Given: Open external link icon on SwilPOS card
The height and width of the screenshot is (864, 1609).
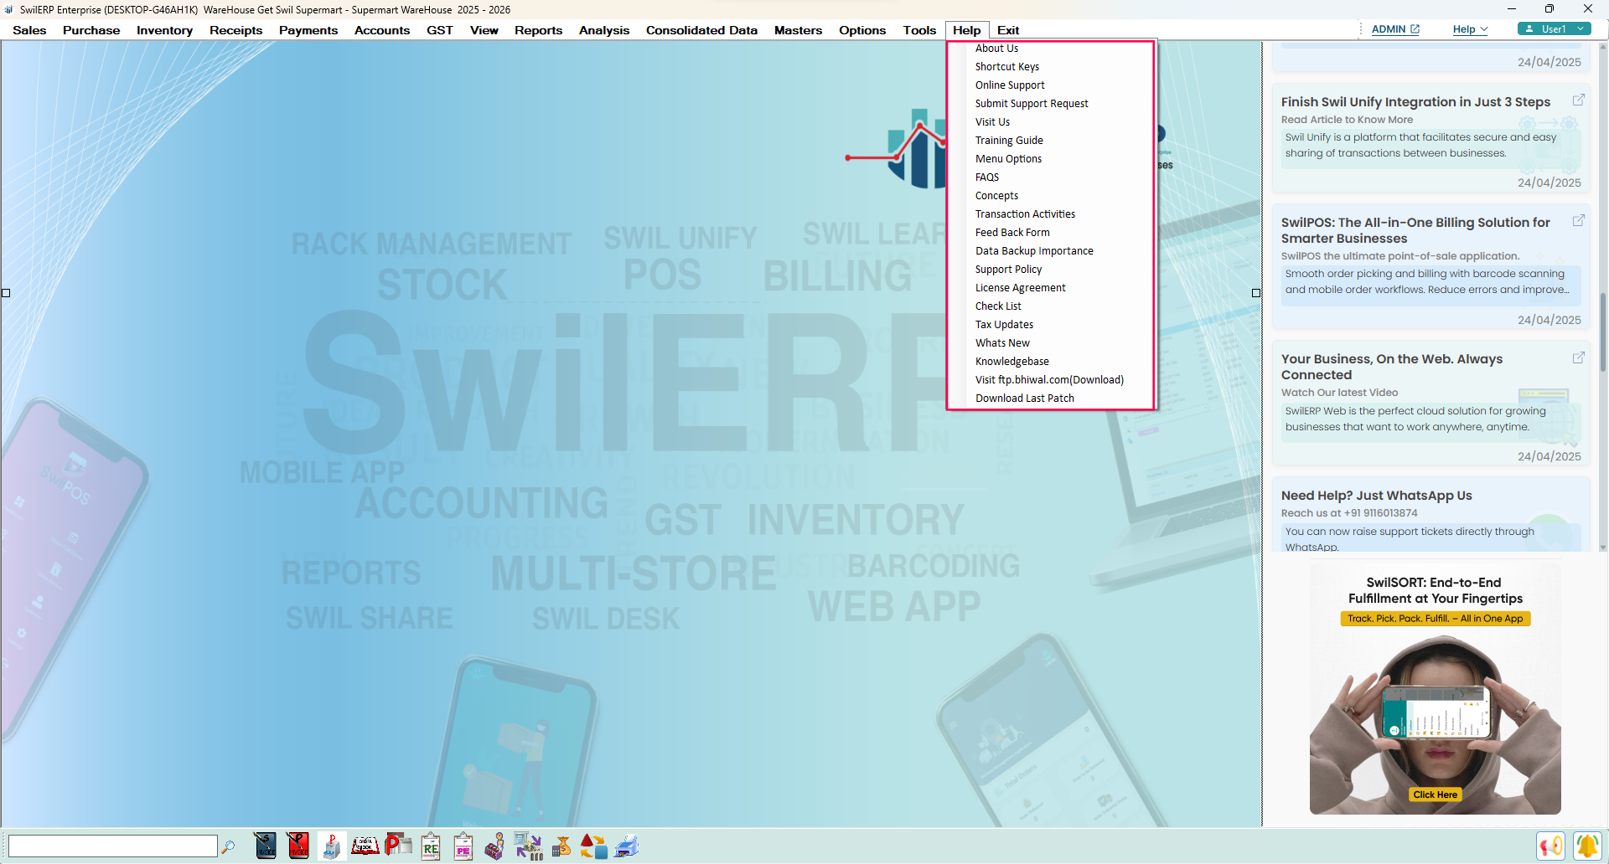Looking at the screenshot, I should 1578,220.
